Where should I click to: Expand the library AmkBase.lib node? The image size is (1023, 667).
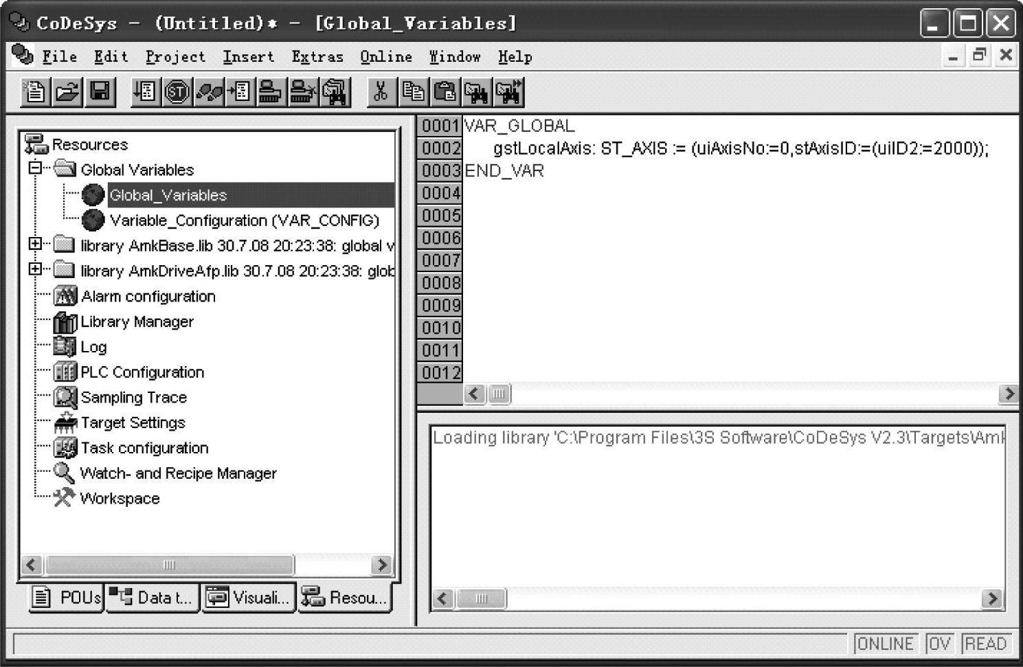(35, 244)
